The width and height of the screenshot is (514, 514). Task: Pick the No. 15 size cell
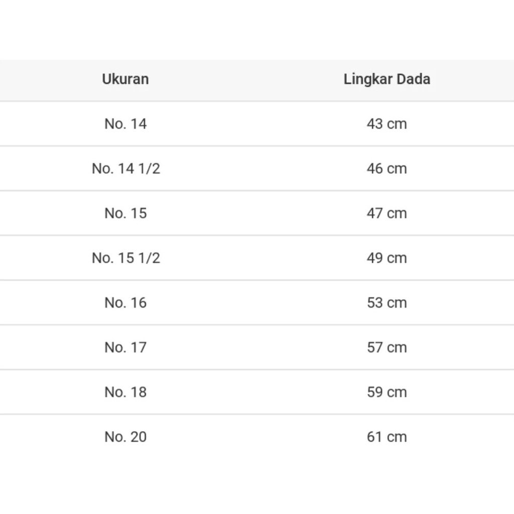pyautogui.click(x=125, y=213)
